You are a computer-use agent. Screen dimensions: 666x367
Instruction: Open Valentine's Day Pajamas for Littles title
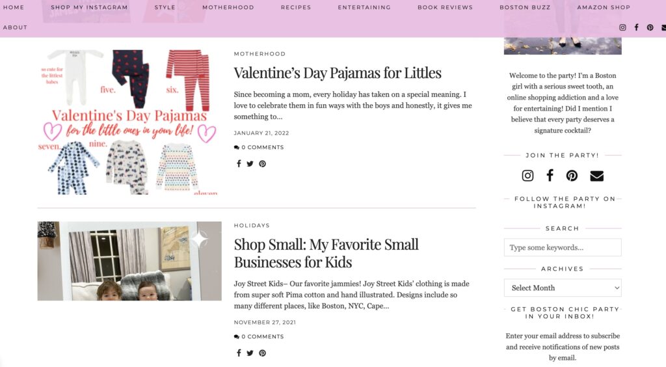tap(338, 73)
